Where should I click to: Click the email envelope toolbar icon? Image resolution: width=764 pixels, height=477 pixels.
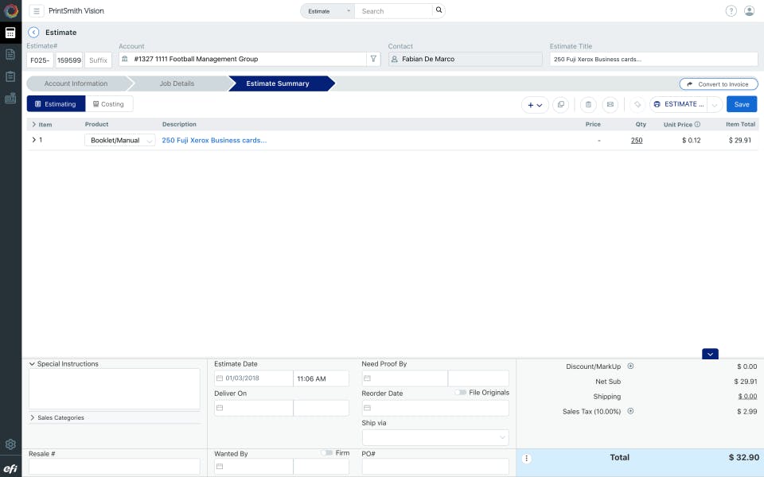coord(610,104)
